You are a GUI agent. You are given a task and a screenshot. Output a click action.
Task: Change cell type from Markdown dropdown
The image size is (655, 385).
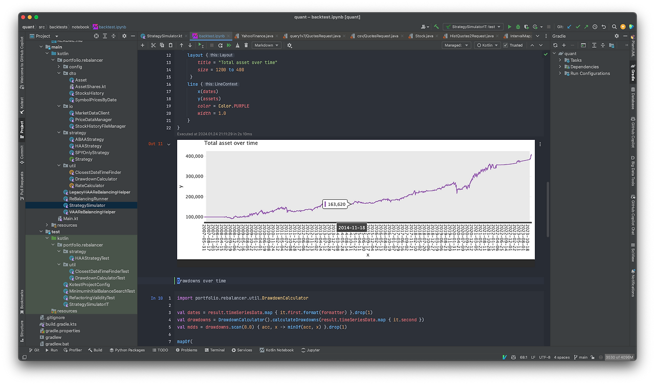point(267,45)
